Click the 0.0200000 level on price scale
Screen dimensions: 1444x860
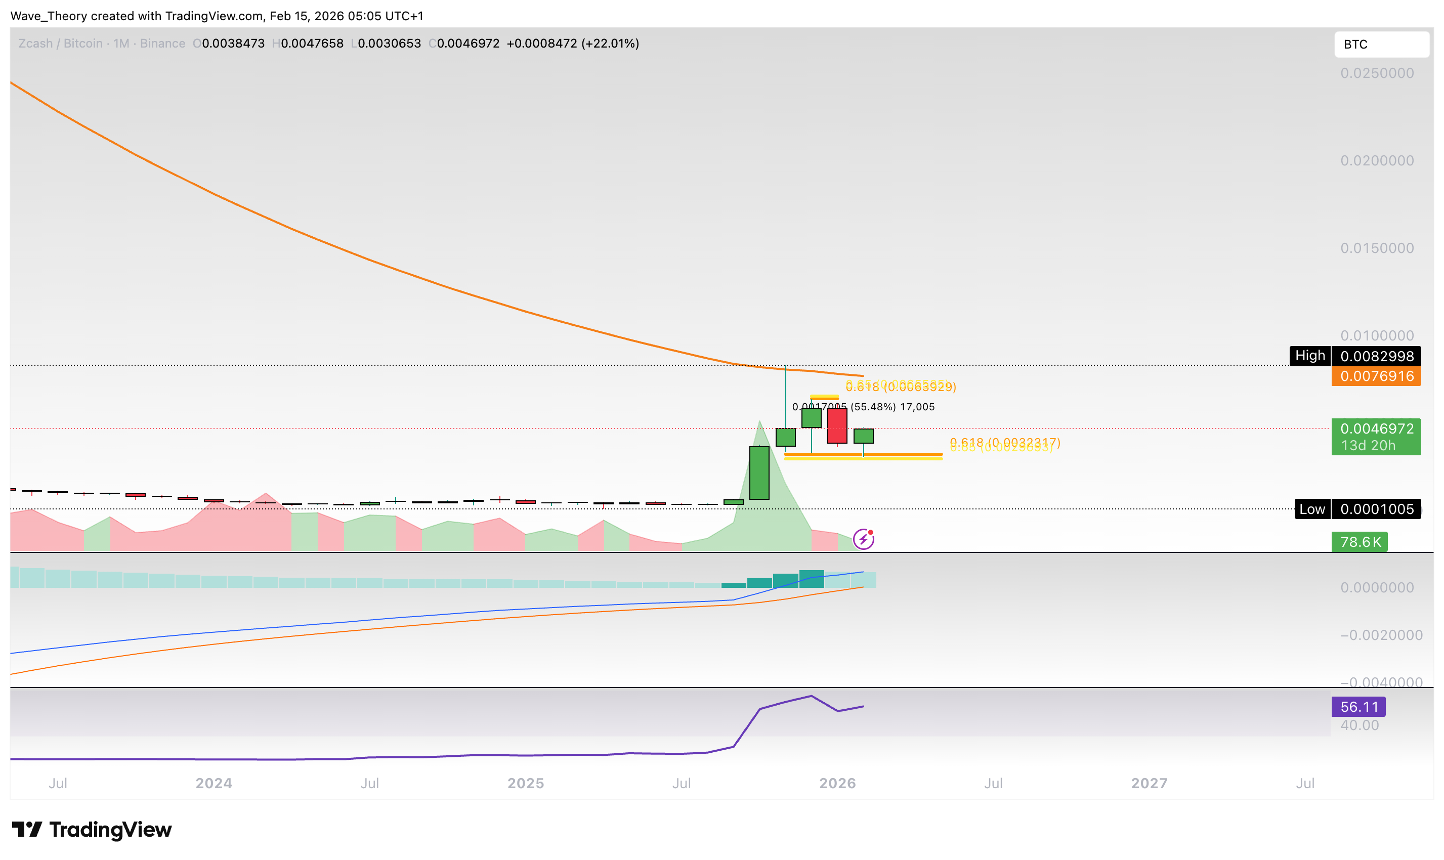tap(1376, 160)
